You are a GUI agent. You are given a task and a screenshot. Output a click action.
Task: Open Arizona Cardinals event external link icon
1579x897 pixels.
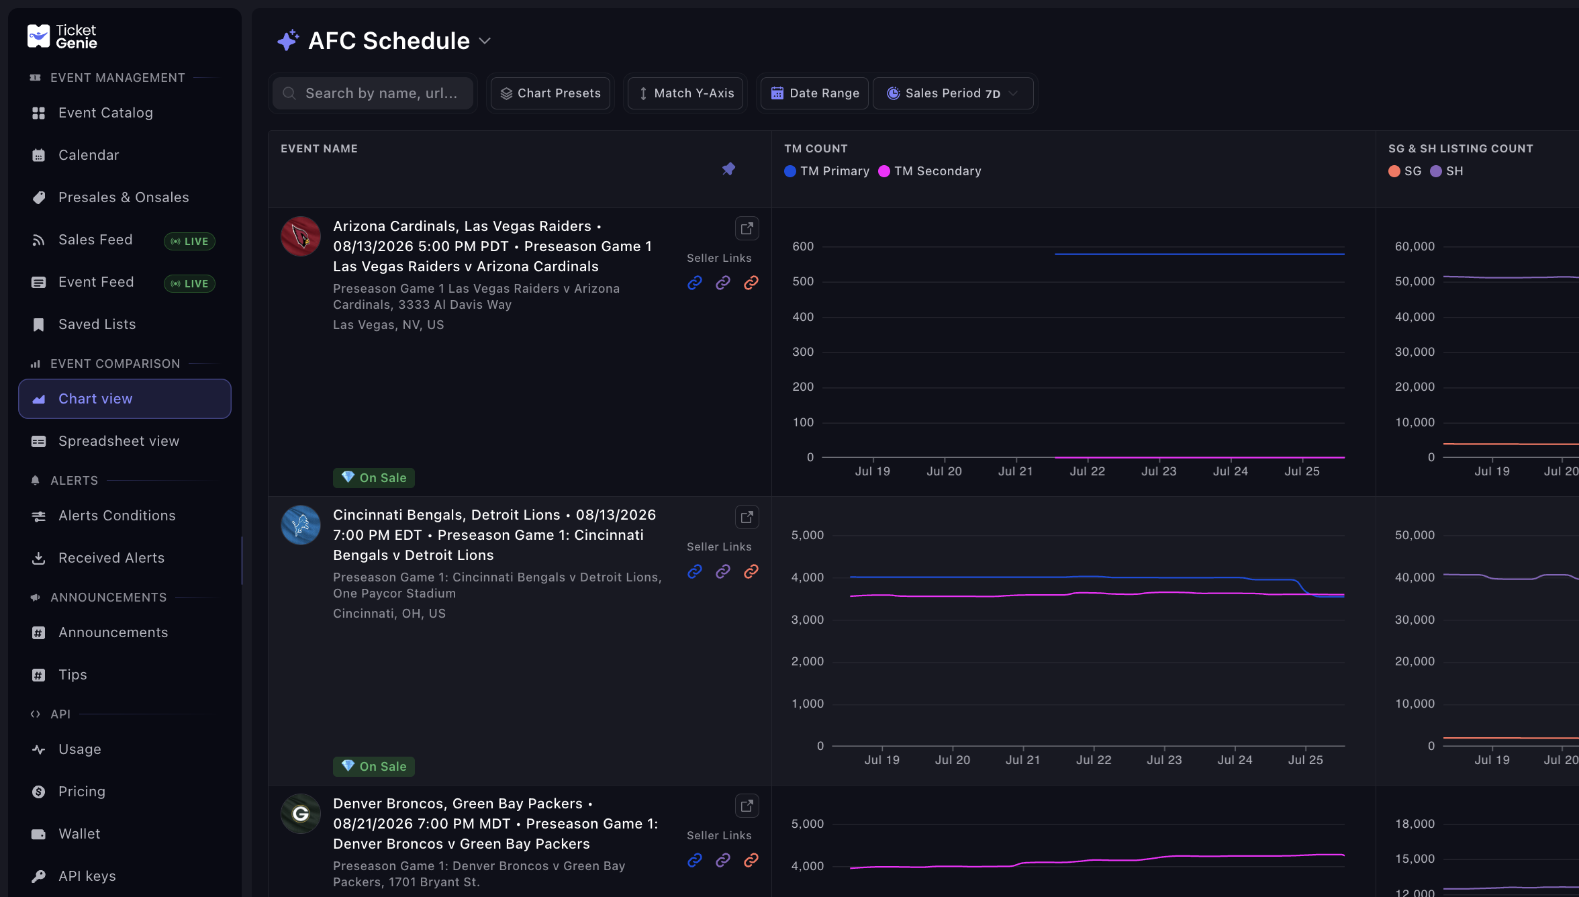pyautogui.click(x=747, y=229)
